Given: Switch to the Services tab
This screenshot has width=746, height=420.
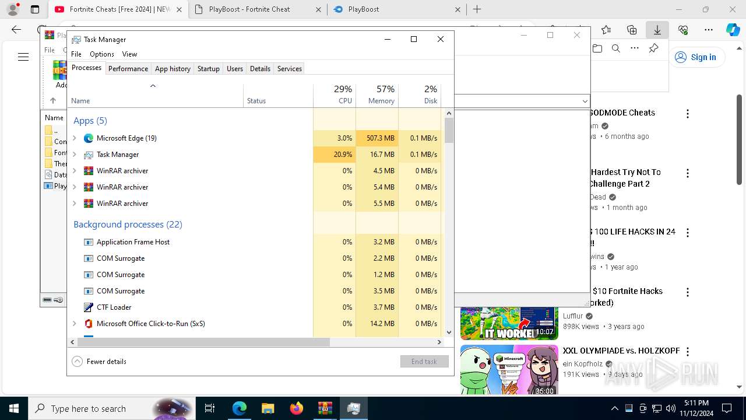Looking at the screenshot, I should [290, 69].
